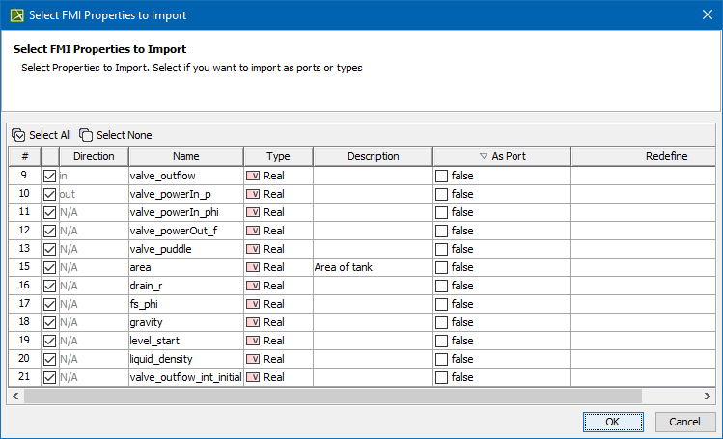Viewport: 723px width, 439px height.
Task: Click the Real type icon for liquid_density
Action: point(254,359)
